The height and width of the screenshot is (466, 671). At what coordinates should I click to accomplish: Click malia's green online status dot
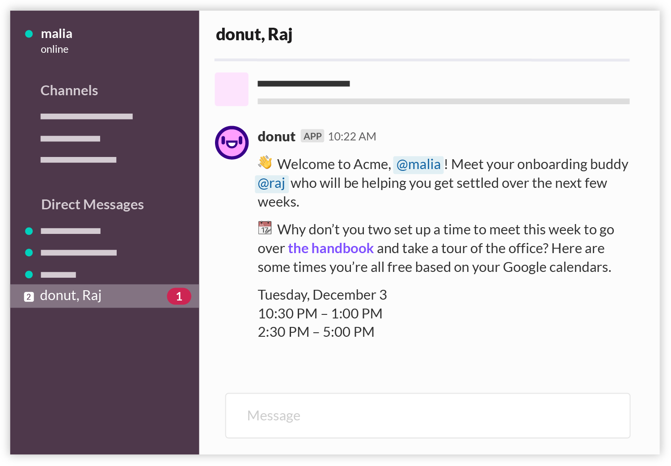29,34
